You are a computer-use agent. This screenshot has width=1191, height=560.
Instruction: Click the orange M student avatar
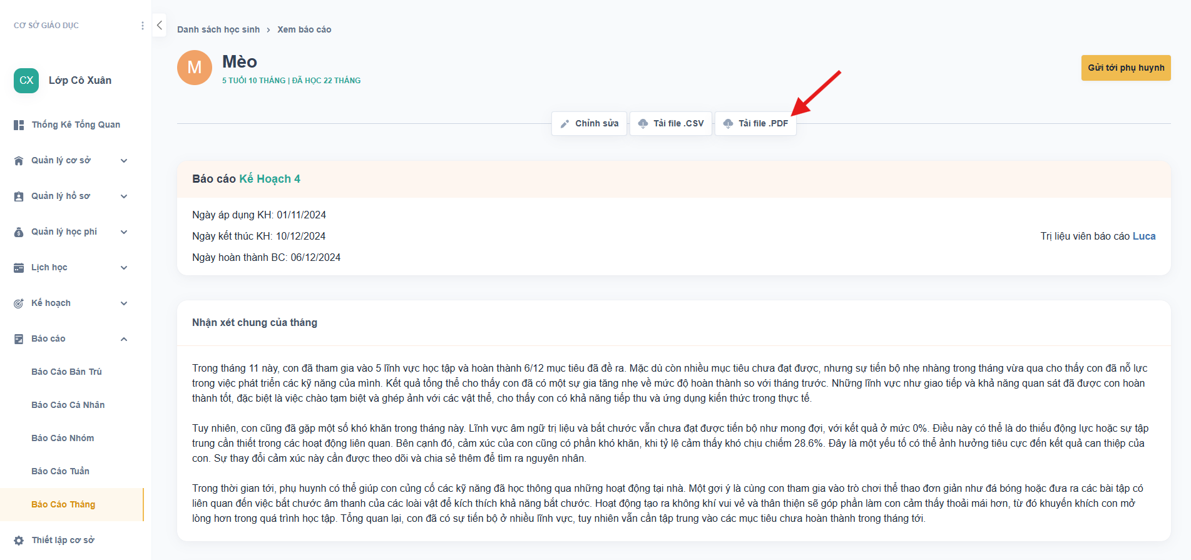pyautogui.click(x=195, y=68)
